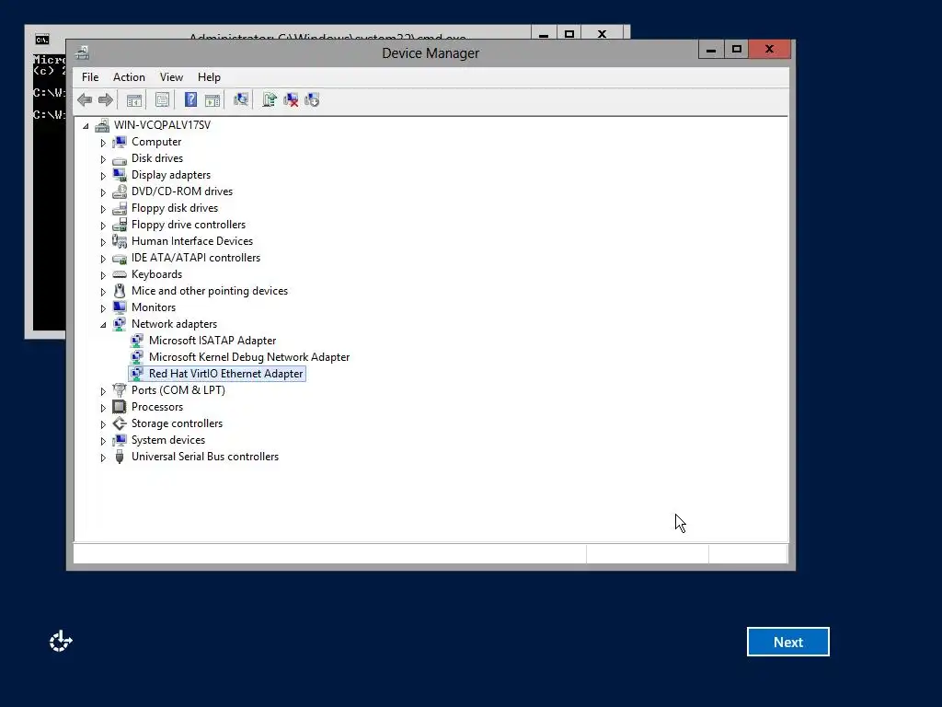Open the Help menu

(209, 77)
